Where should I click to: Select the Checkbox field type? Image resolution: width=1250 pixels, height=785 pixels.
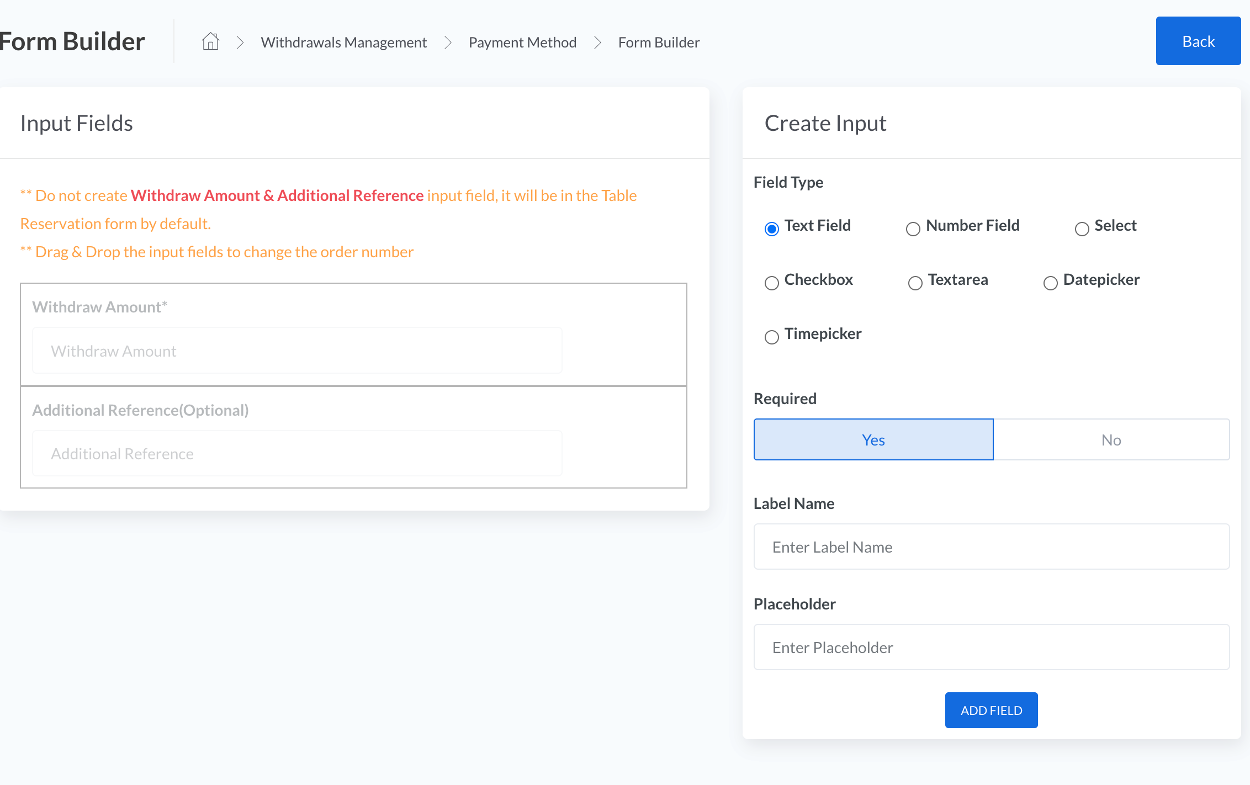(x=772, y=283)
